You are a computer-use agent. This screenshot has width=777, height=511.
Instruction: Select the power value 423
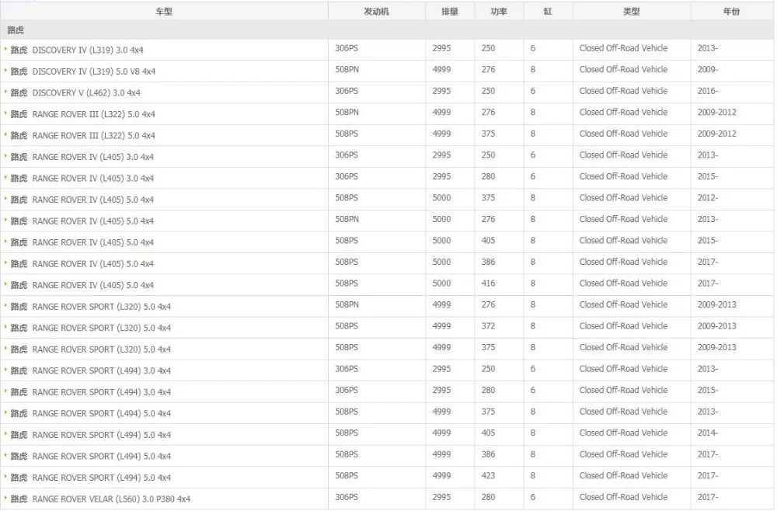[x=488, y=475]
